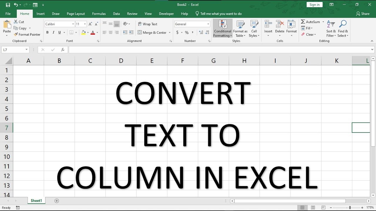Click Increase Decimal icon
376x211 pixels.
(201, 33)
